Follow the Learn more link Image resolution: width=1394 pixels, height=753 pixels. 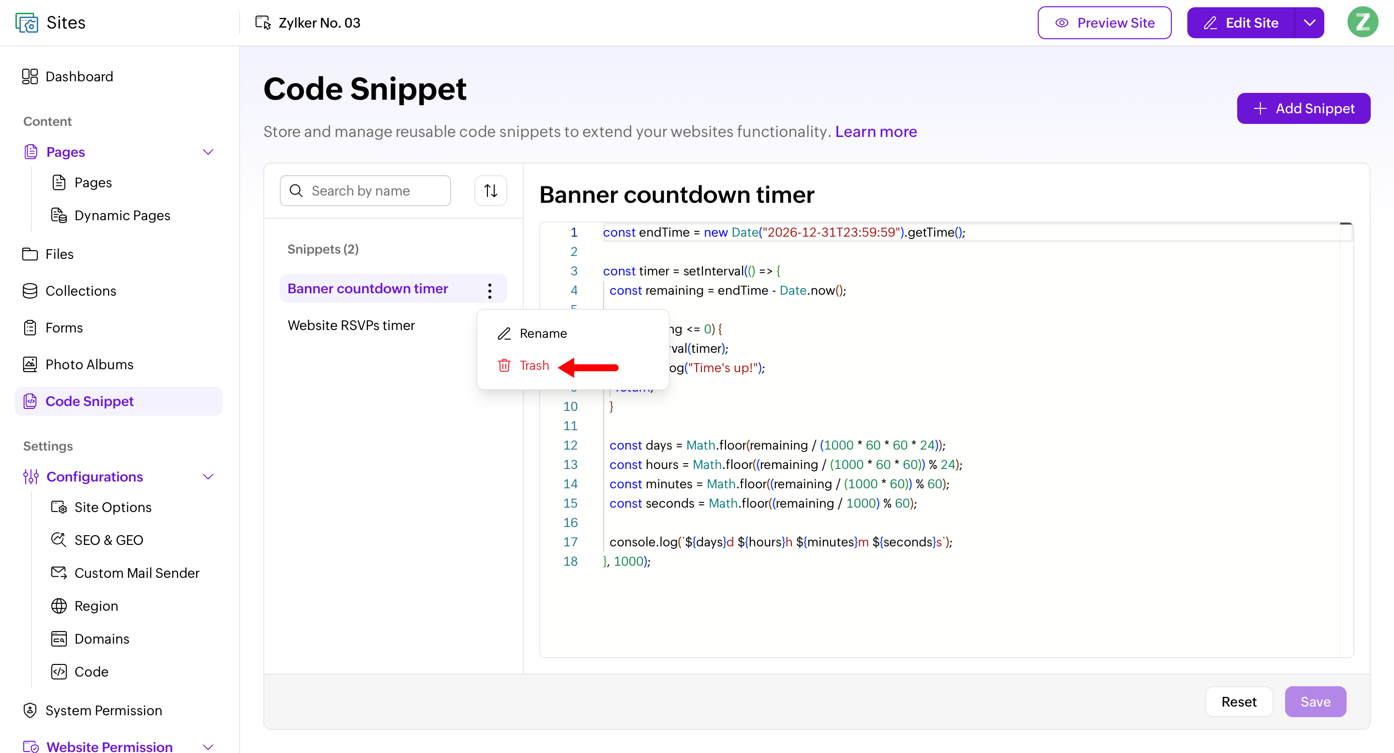[x=876, y=132]
